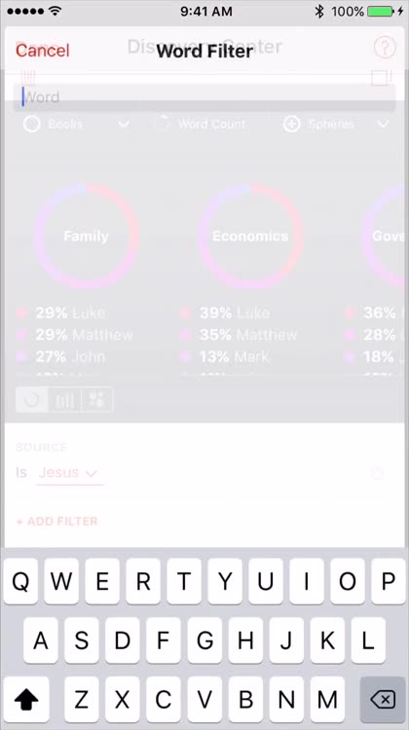Select the bubble chart view icon
Viewport: 409px width, 730px height.
[96, 399]
